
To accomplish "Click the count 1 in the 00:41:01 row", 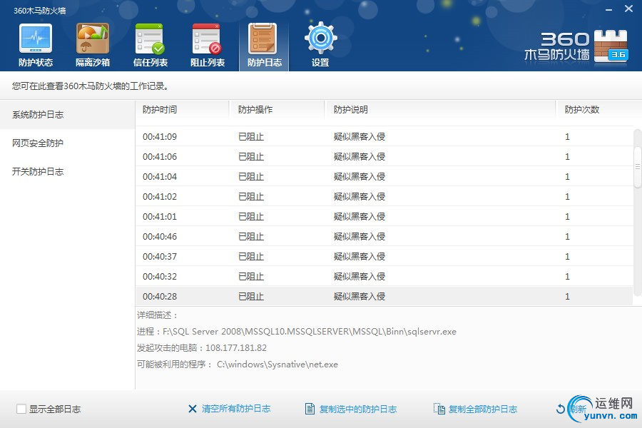I will coord(567,216).
